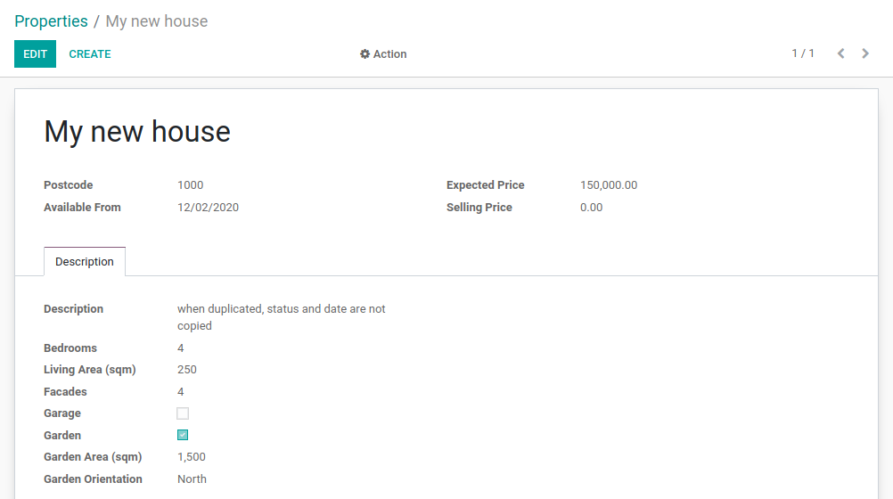Click the Garden Area value 1,500
The image size is (893, 499).
coord(191,457)
